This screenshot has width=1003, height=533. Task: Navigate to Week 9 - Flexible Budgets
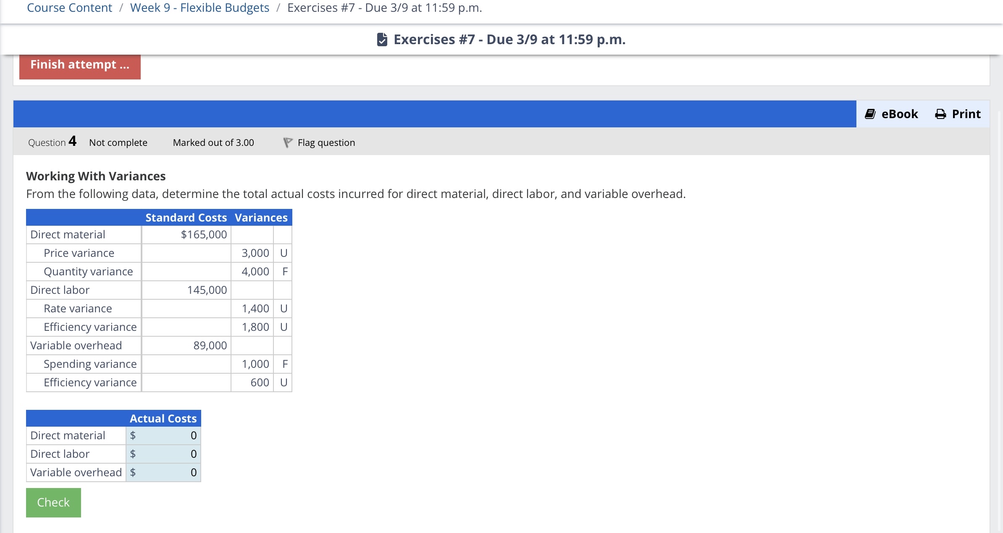pyautogui.click(x=199, y=8)
